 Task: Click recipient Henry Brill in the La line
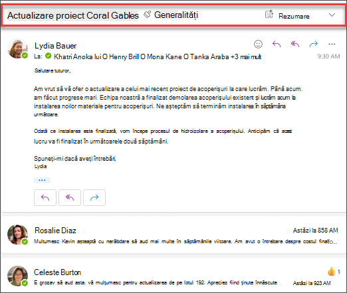click(x=124, y=56)
